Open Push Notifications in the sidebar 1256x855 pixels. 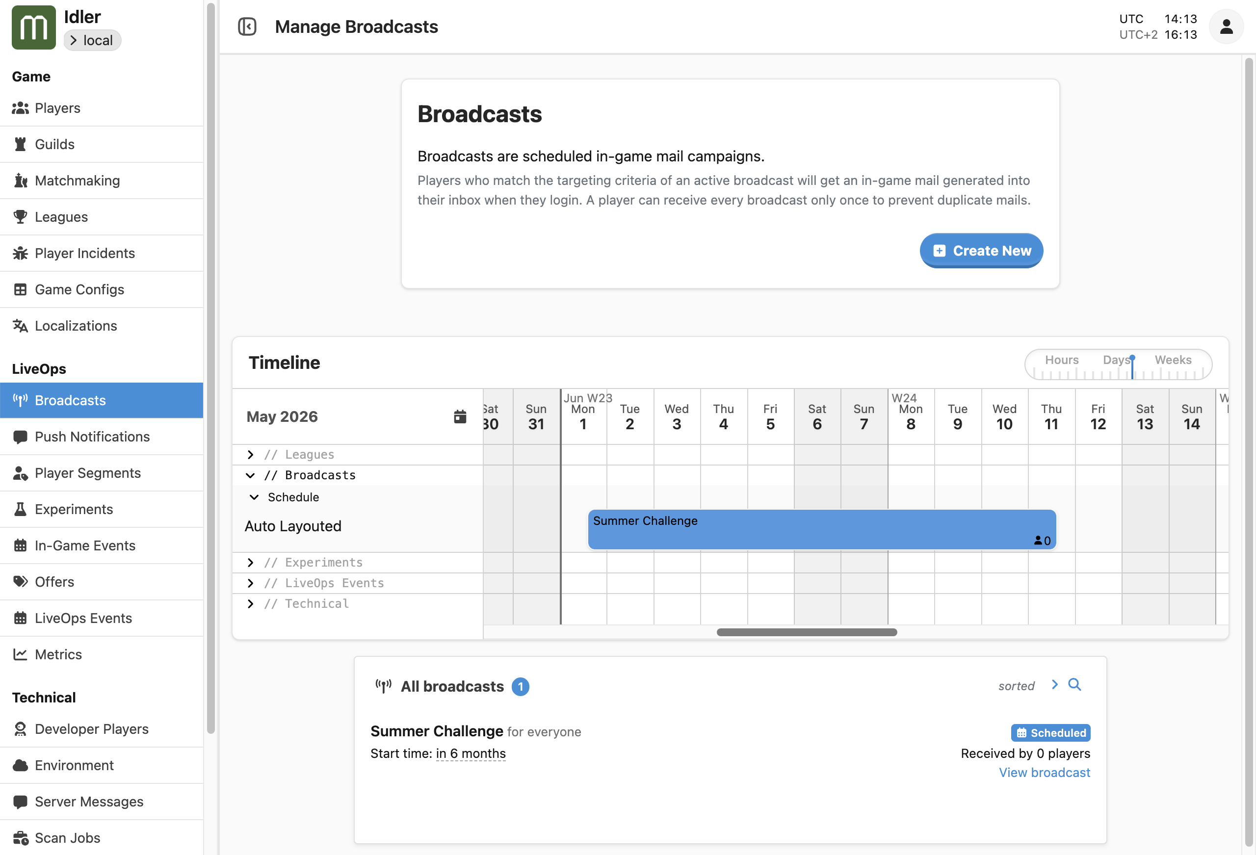coord(92,437)
